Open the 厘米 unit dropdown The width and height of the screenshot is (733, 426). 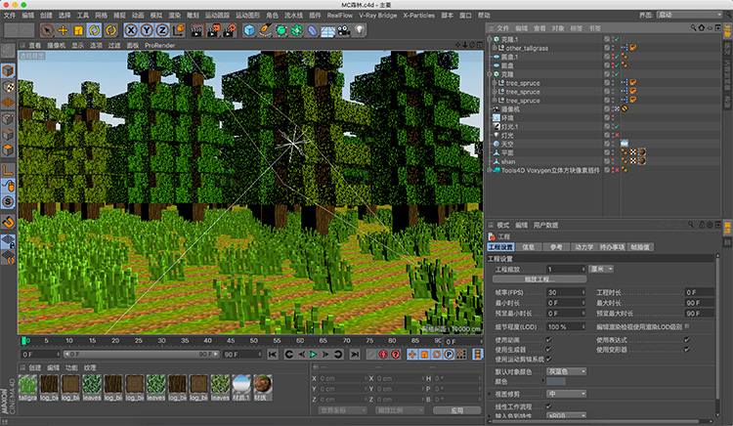pyautogui.click(x=601, y=269)
